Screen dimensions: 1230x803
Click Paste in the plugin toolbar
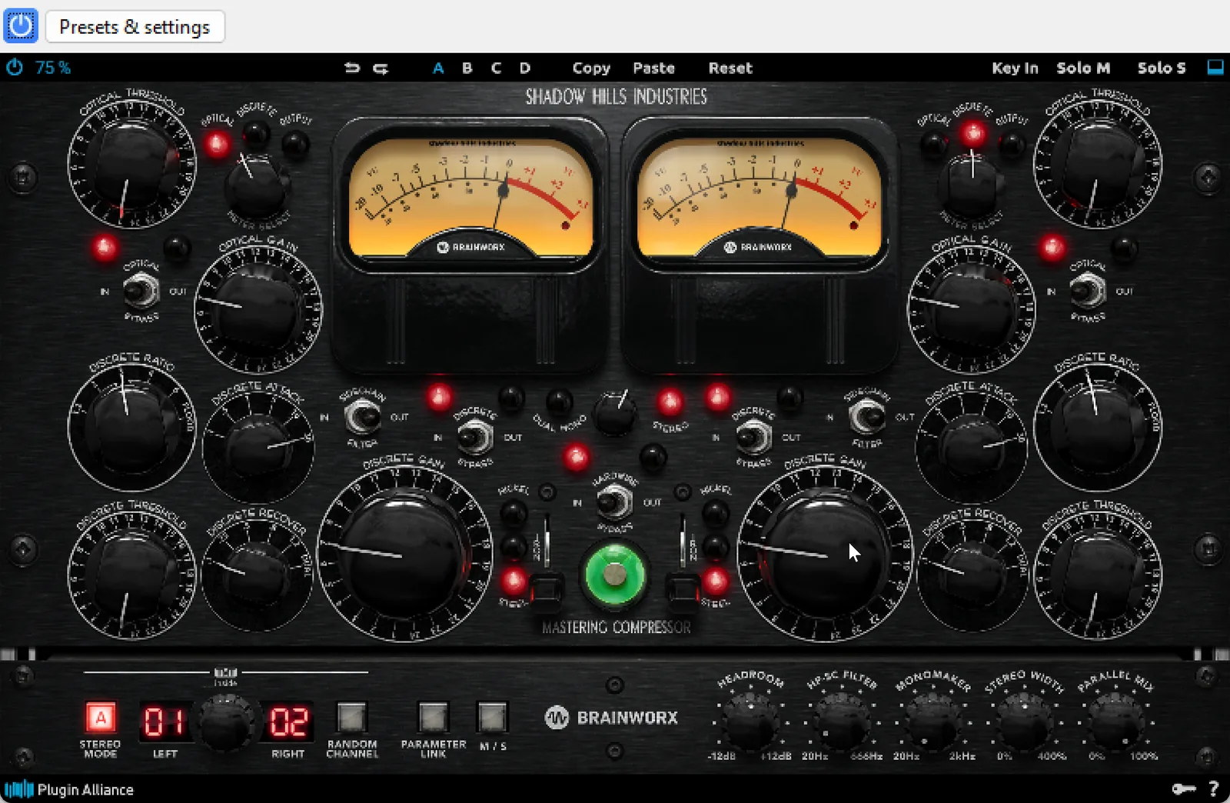click(653, 68)
